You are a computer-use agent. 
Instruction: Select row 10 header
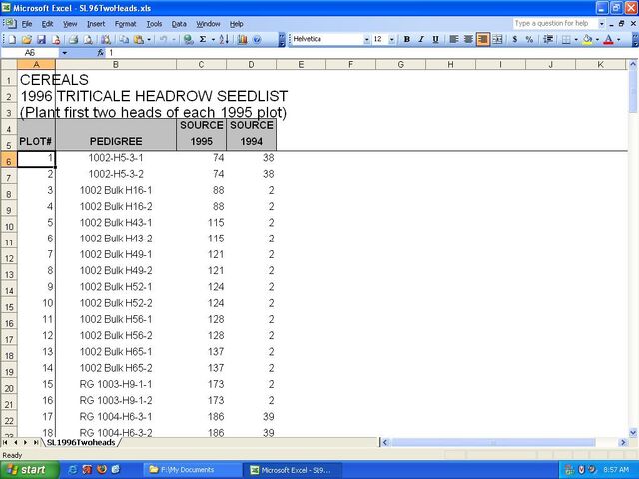click(9, 226)
